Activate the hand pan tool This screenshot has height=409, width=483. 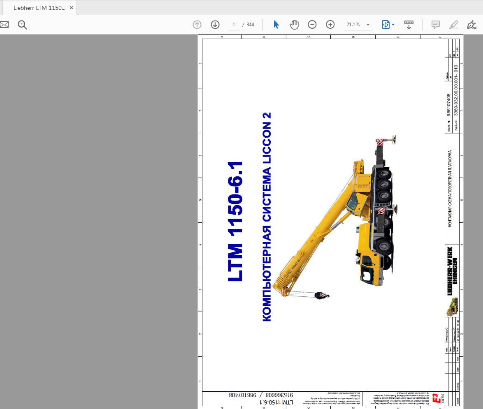(x=294, y=25)
